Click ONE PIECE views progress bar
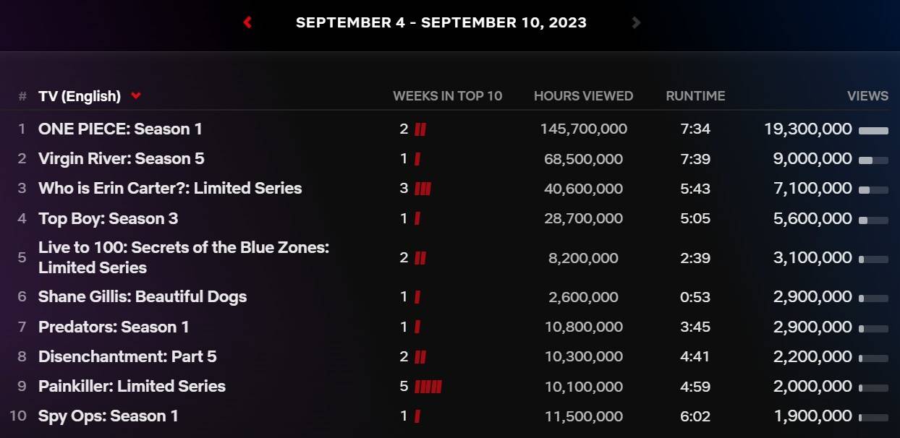This screenshot has height=438, width=900. (873, 130)
